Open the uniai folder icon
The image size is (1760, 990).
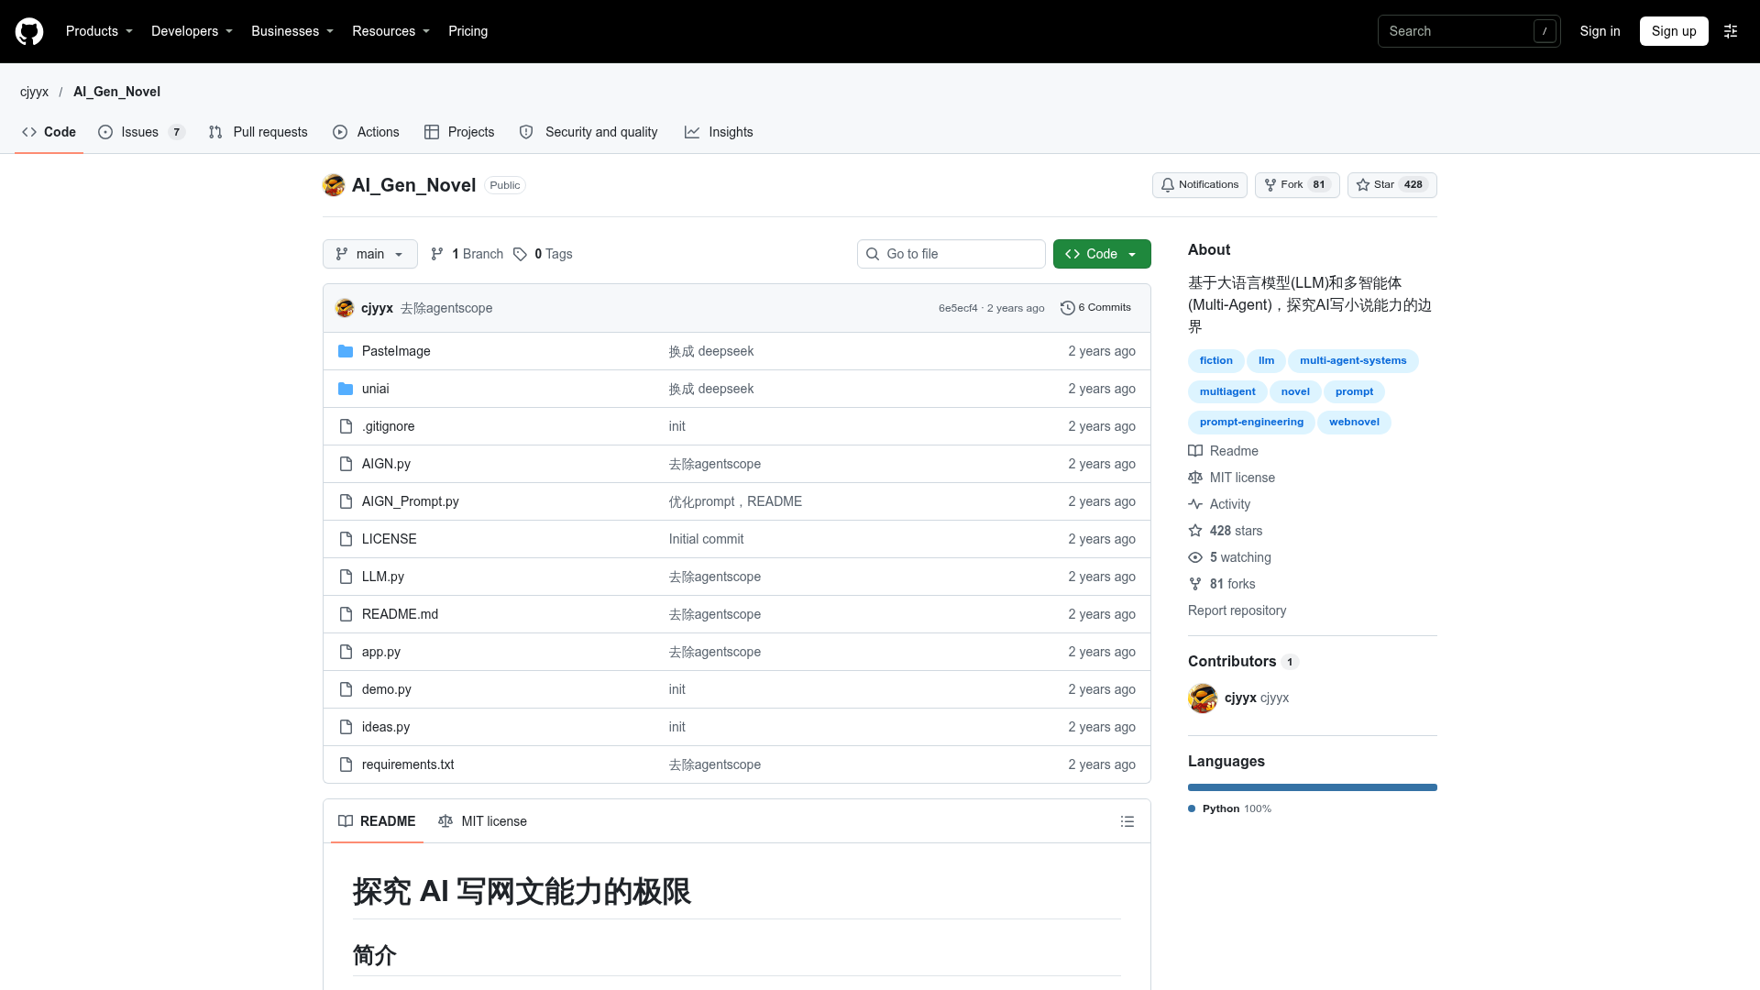point(346,389)
